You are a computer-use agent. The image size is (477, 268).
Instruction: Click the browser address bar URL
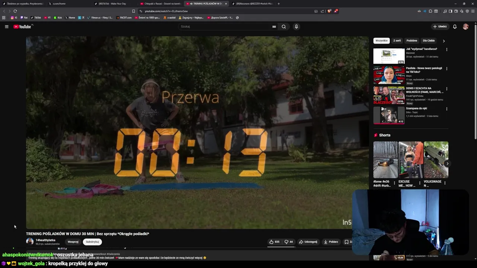tap(166, 11)
